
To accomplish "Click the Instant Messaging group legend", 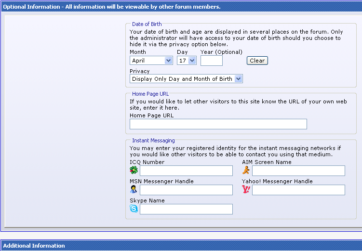I will click(153, 140).
